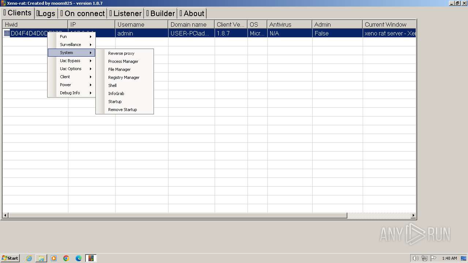Open the Builder tab
Viewport: 468px width, 263px height.
(161, 14)
